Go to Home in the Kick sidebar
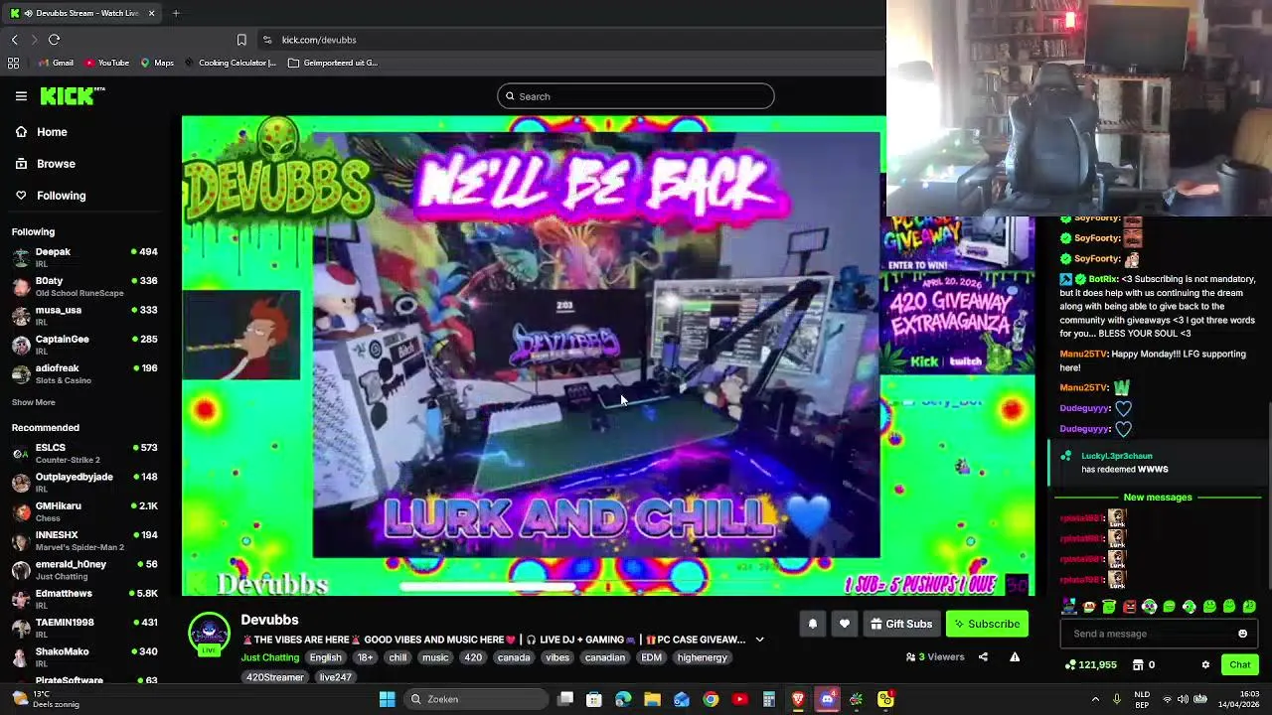The image size is (1272, 715). click(42, 132)
